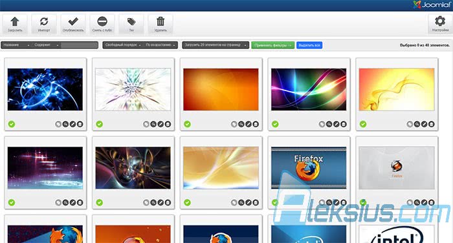Click magnifier preview icon on blue energy swirl card
This screenshot has width=453, height=243.
tap(65, 124)
